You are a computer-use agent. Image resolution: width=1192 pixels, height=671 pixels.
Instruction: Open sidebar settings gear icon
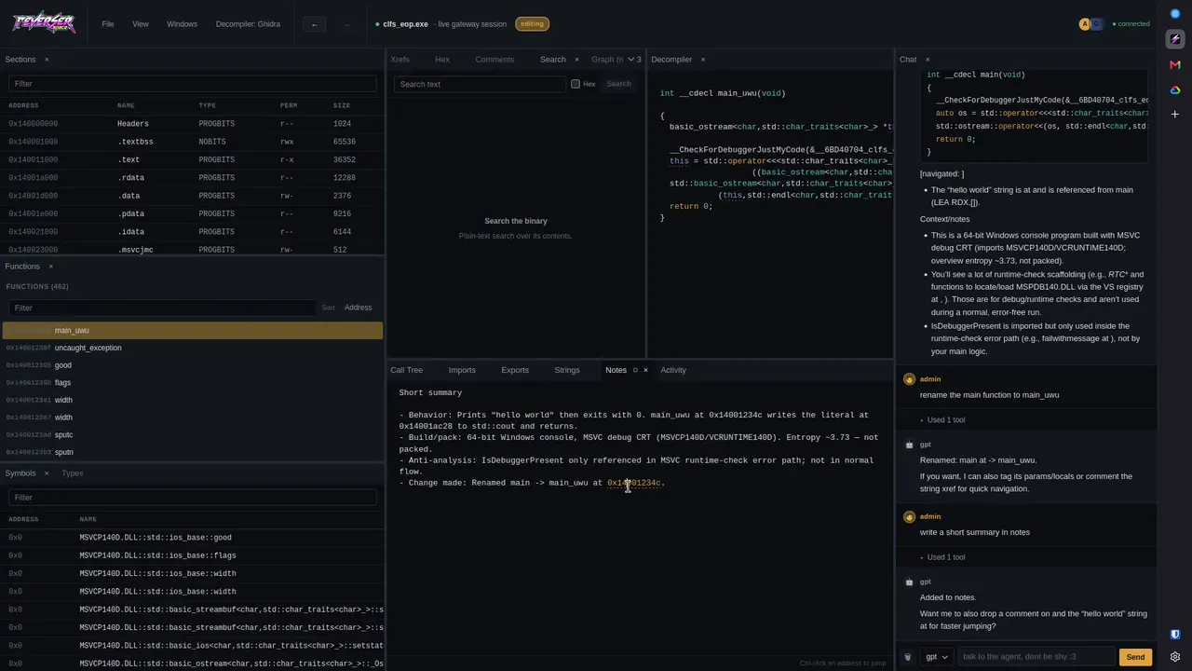tap(1175, 657)
